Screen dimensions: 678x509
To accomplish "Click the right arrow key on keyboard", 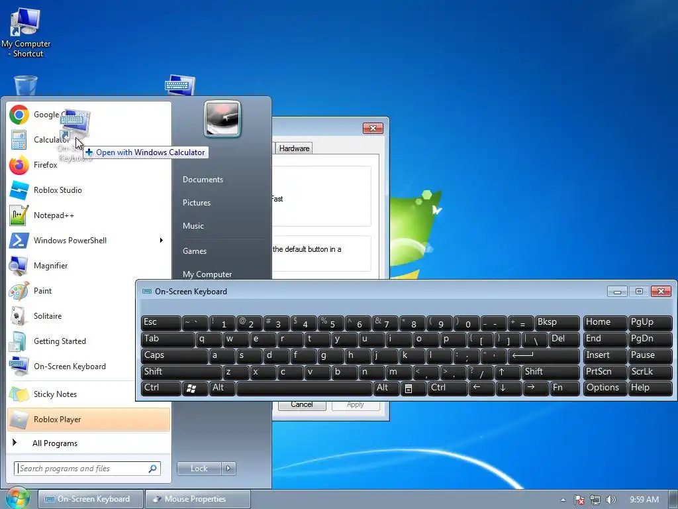I will pos(535,388).
